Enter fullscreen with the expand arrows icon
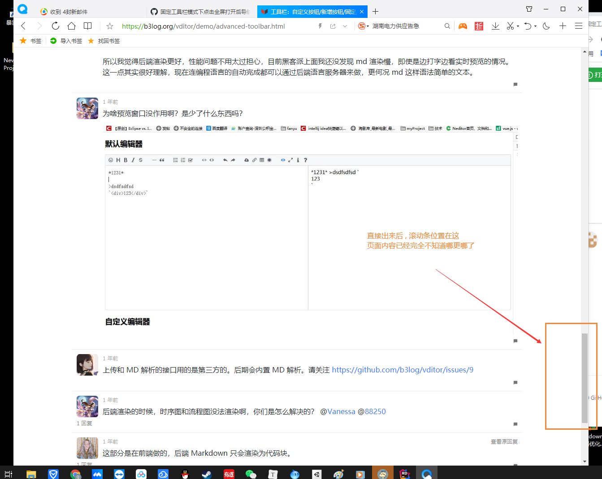Viewport: 602px width, 479px height. click(x=290, y=160)
